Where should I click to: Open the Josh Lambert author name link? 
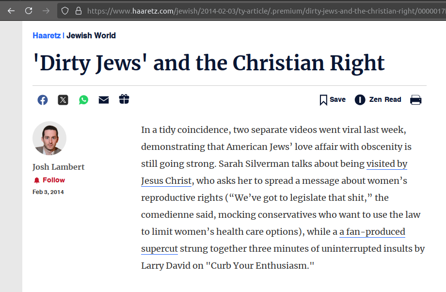pyautogui.click(x=58, y=167)
